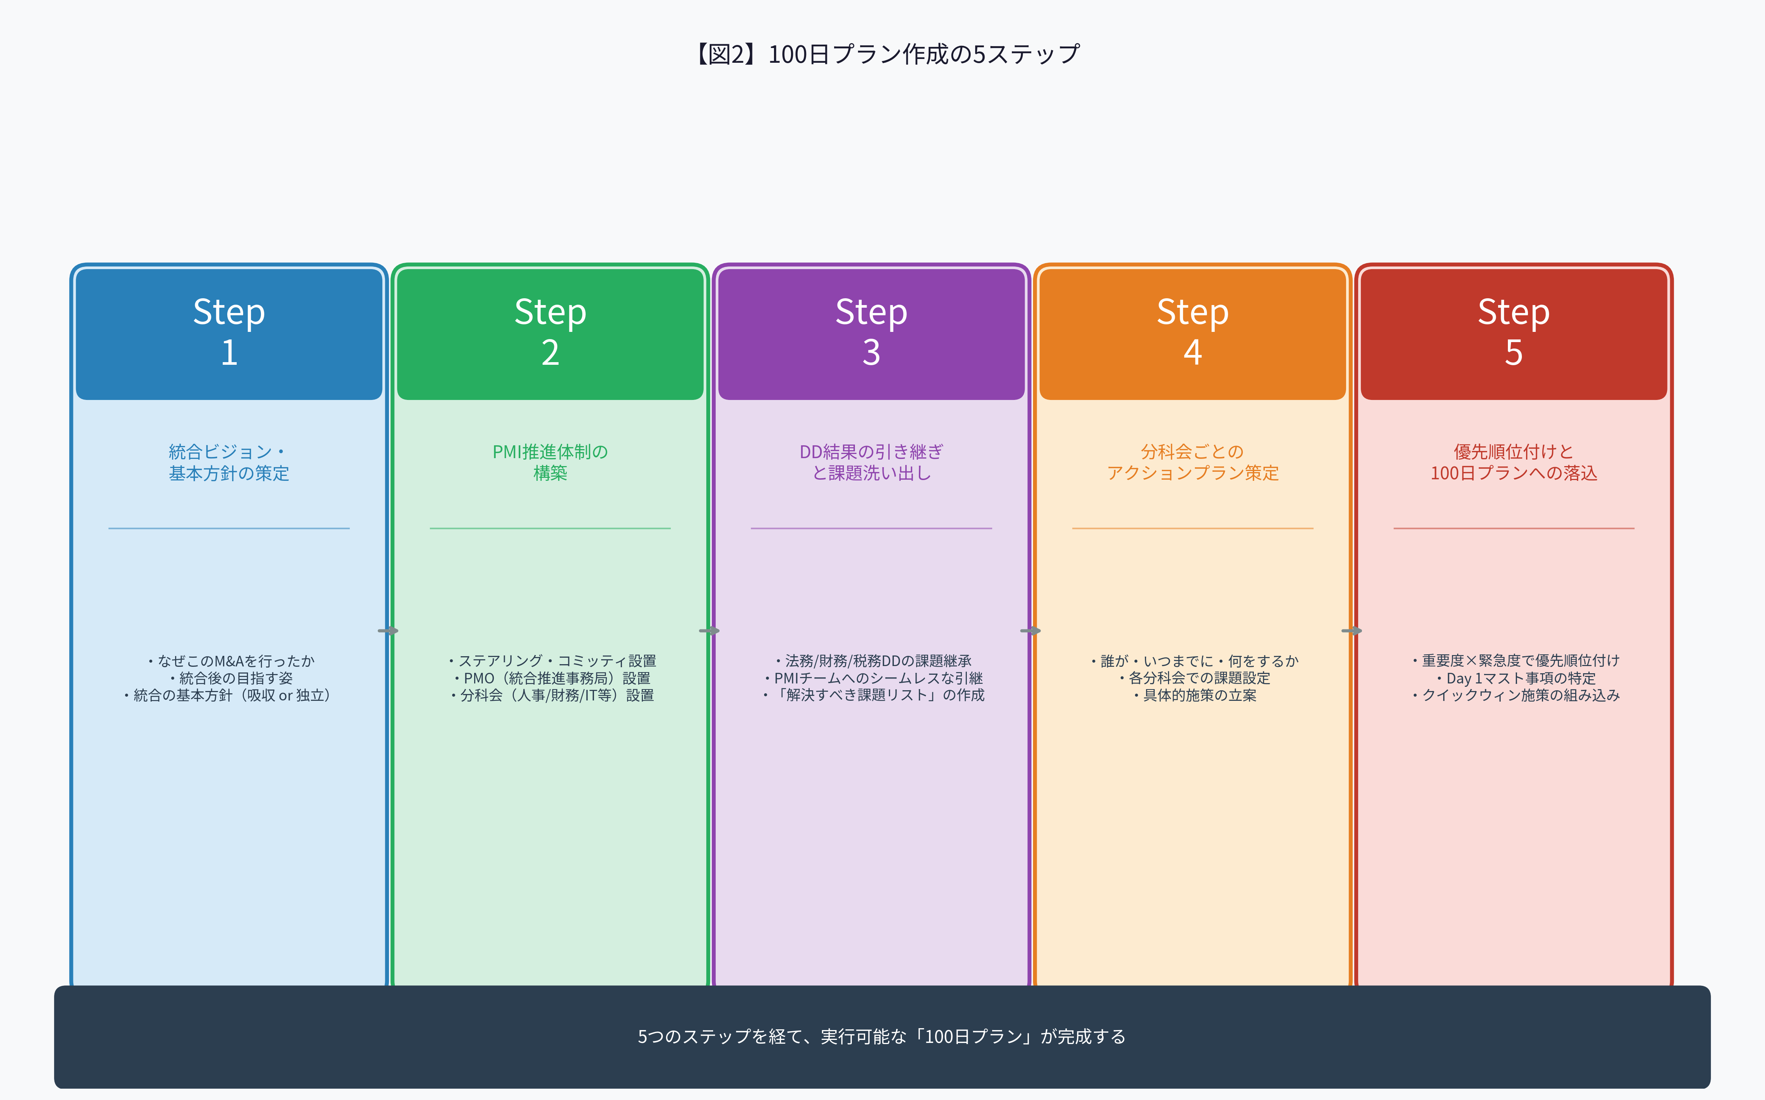Click the 優先順位付けと100日プランへの落込 heading
The width and height of the screenshot is (1765, 1100).
1515,463
